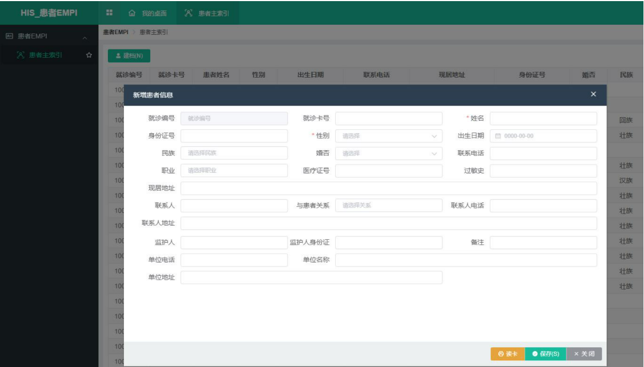The width and height of the screenshot is (644, 367).
Task: Click the 监护人 input field
Action: [234, 242]
